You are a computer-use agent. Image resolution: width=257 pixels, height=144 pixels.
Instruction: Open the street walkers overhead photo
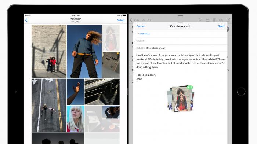(49, 105)
